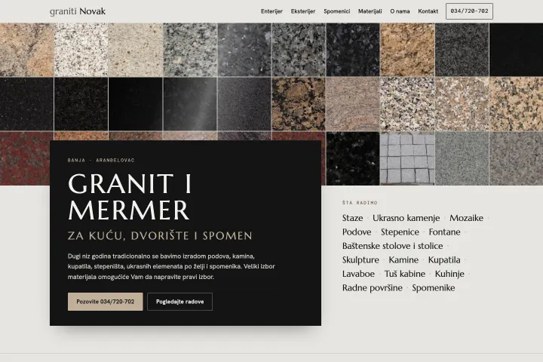Select the Skulpture text
This screenshot has width=543, height=362.
tap(360, 259)
